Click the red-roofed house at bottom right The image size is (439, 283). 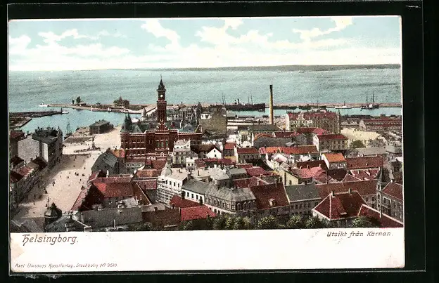pyautogui.click(x=338, y=206)
